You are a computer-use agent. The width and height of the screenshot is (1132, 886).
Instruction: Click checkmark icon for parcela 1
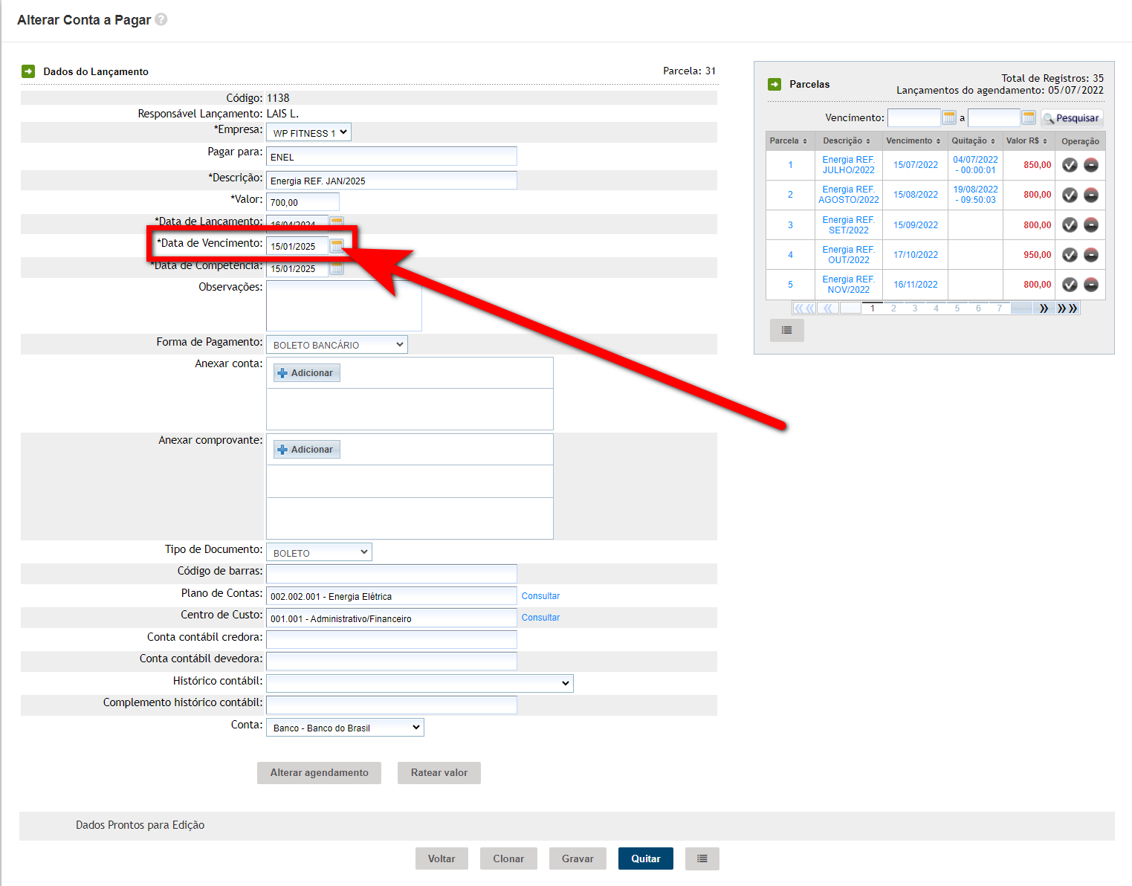coord(1070,165)
